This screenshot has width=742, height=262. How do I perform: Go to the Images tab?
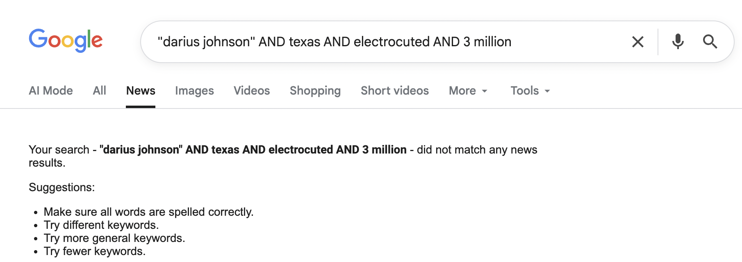point(194,90)
